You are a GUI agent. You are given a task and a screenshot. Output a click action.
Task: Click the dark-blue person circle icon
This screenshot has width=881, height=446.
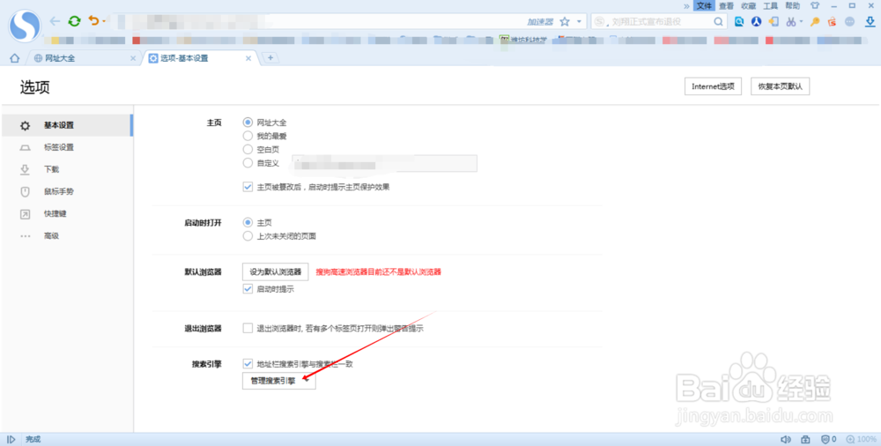pyautogui.click(x=756, y=21)
